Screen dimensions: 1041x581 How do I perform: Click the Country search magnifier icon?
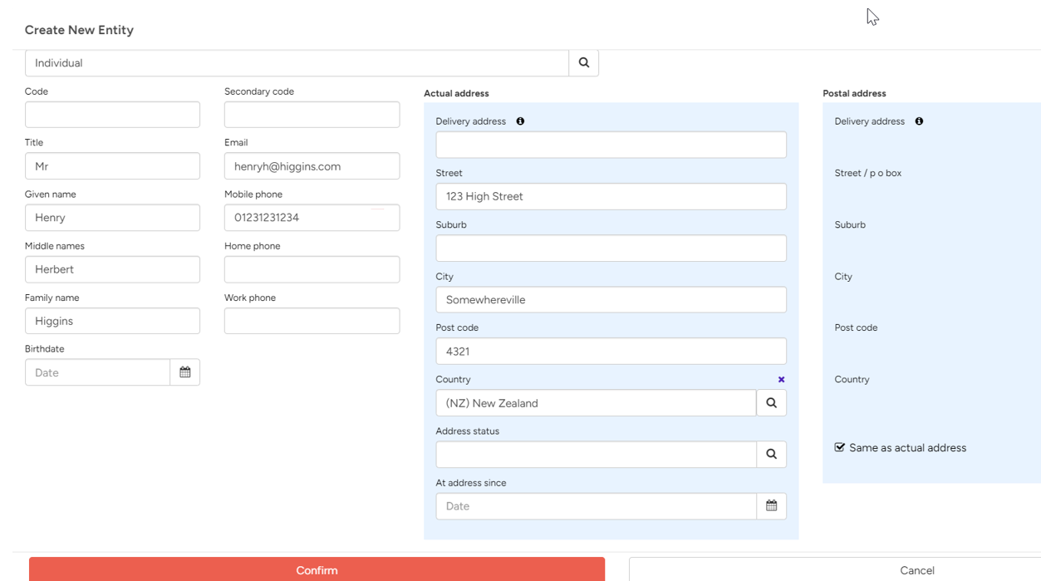(x=772, y=403)
